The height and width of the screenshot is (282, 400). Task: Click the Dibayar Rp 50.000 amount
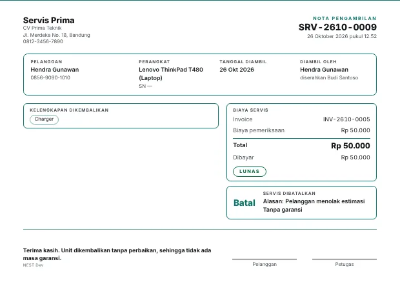[x=355, y=157]
